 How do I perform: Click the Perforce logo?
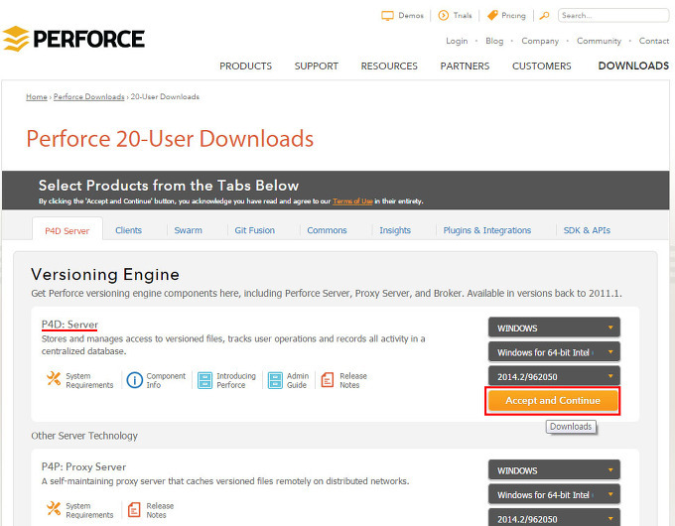tap(73, 39)
